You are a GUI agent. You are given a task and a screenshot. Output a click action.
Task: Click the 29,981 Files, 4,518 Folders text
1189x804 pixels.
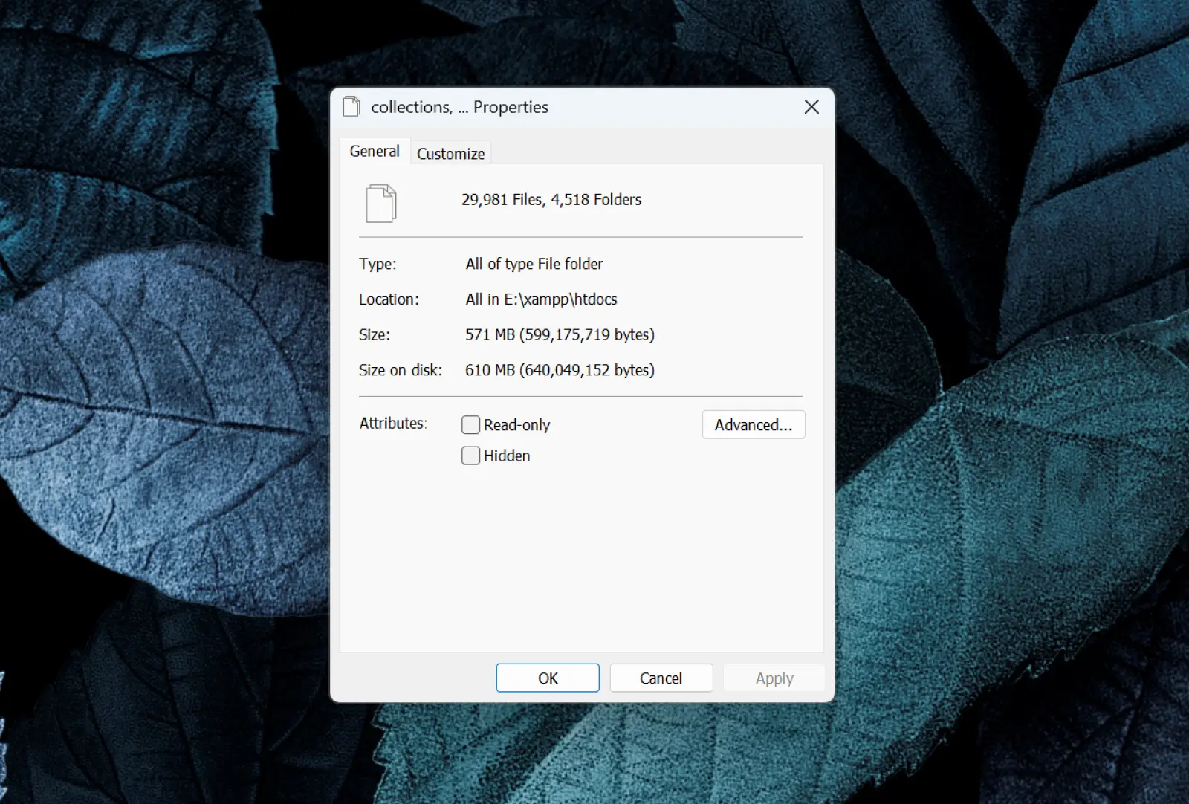551,200
